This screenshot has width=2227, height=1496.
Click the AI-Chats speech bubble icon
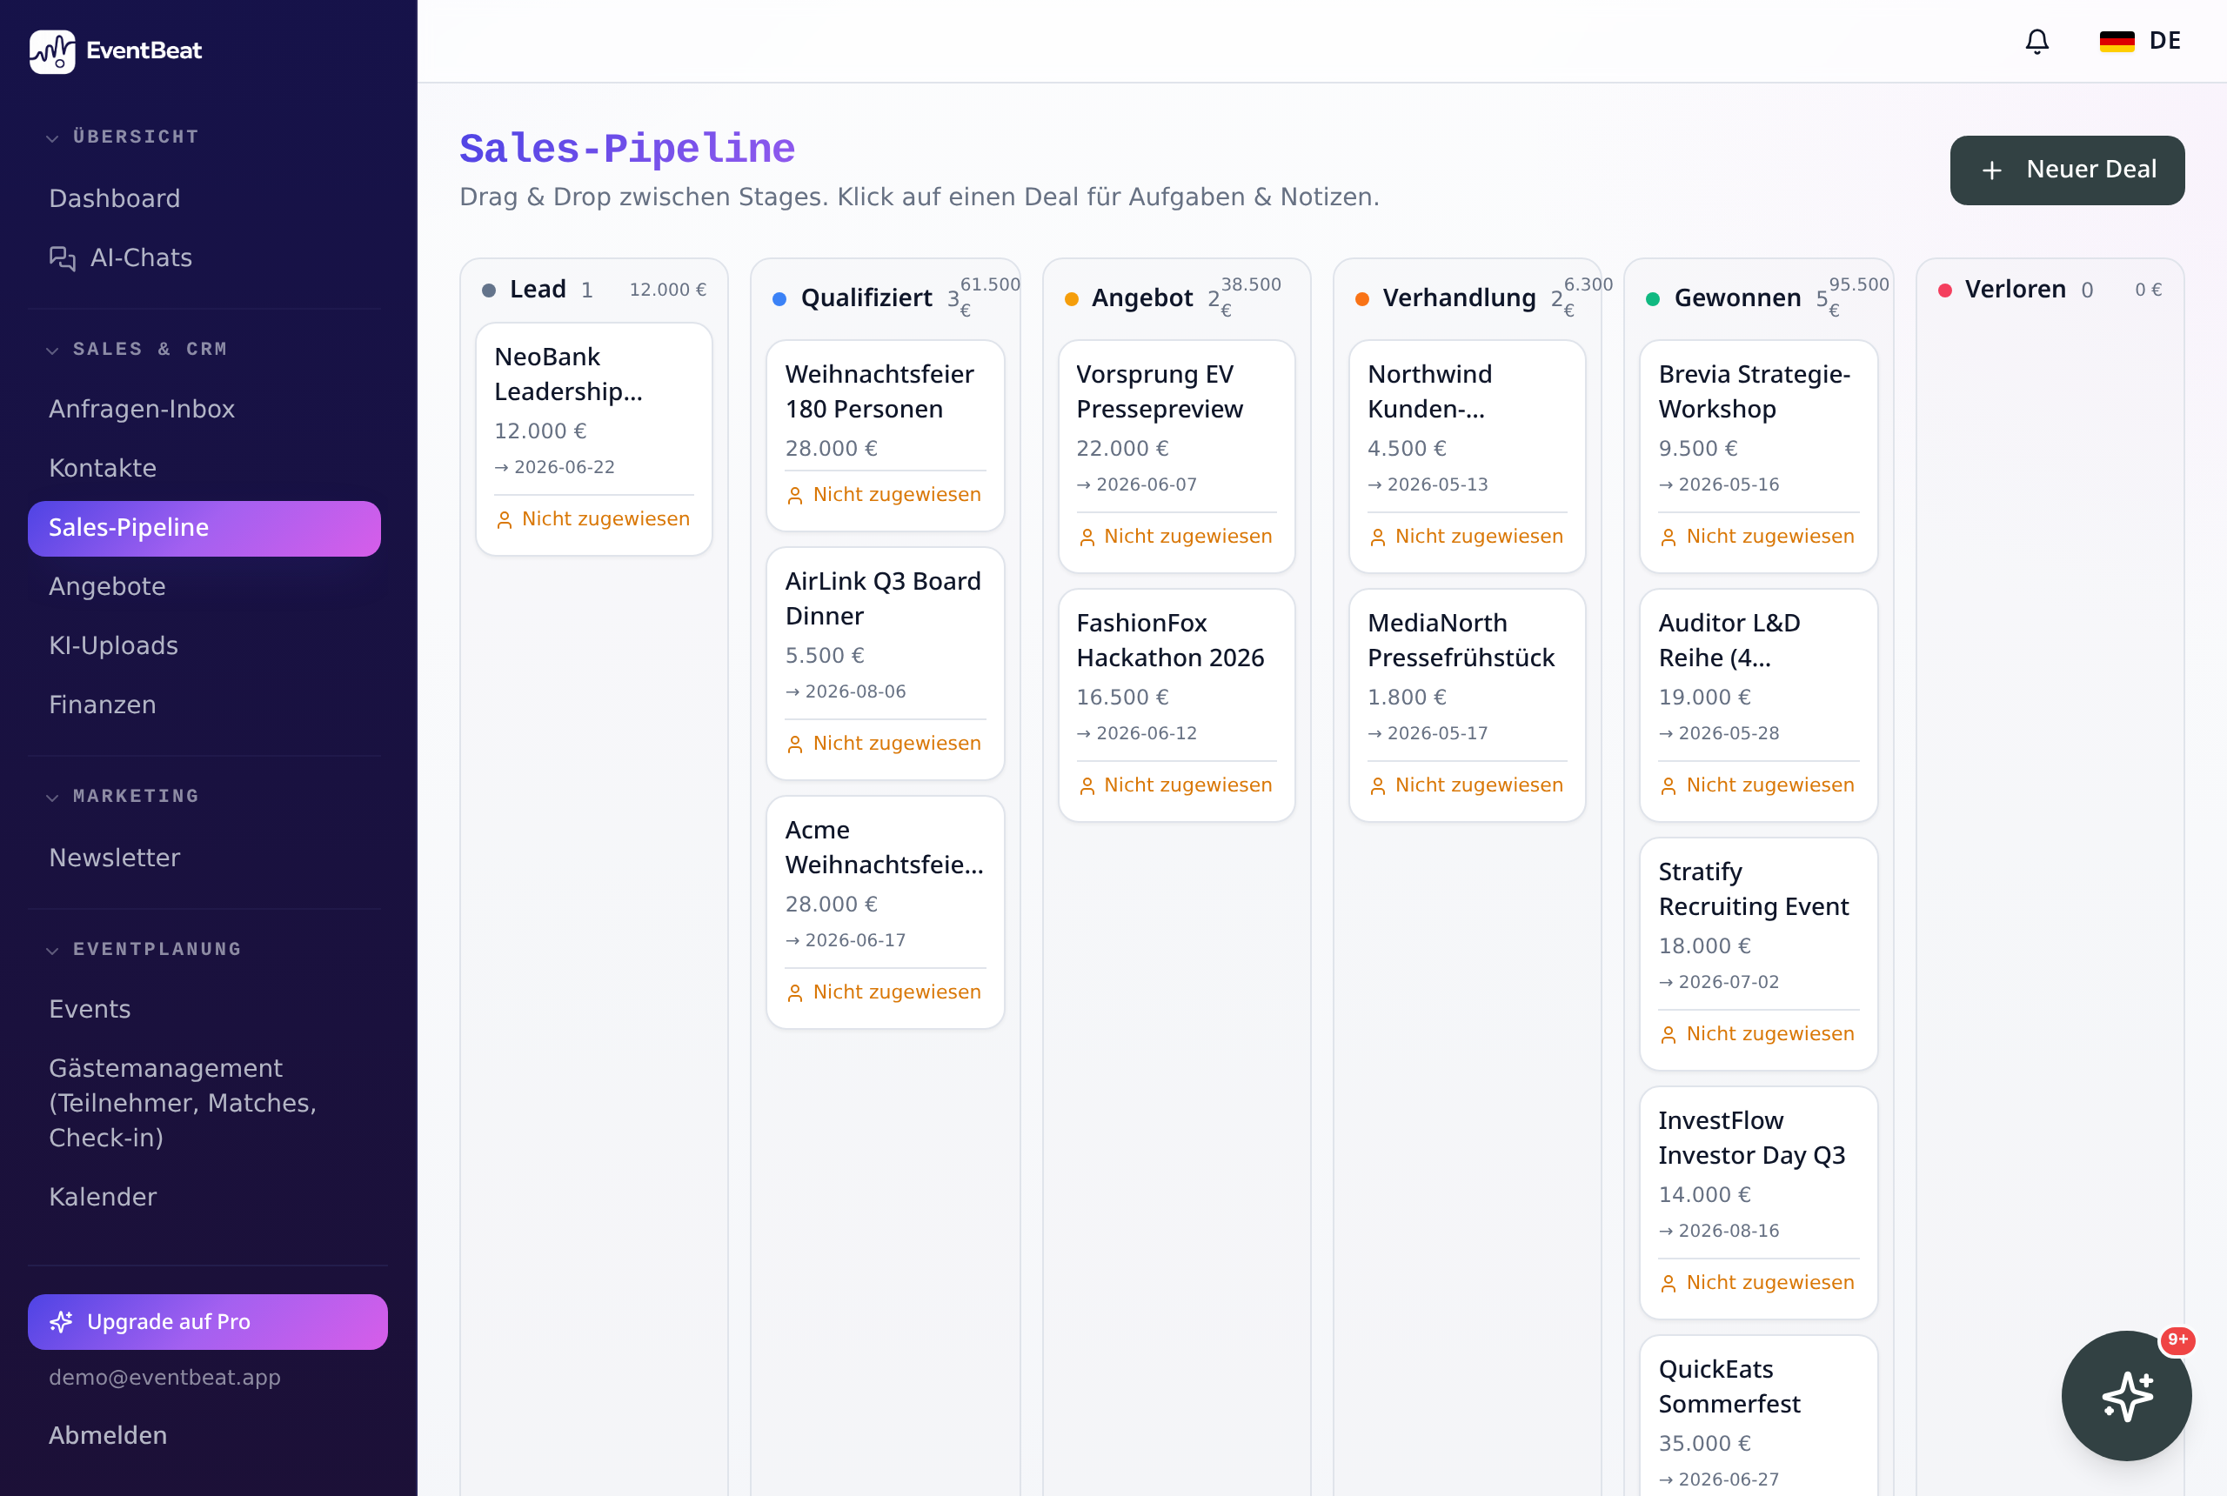(62, 258)
